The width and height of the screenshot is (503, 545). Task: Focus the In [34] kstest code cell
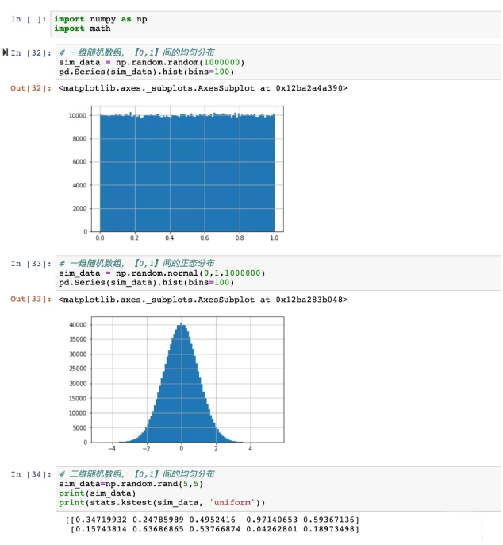coord(278,489)
